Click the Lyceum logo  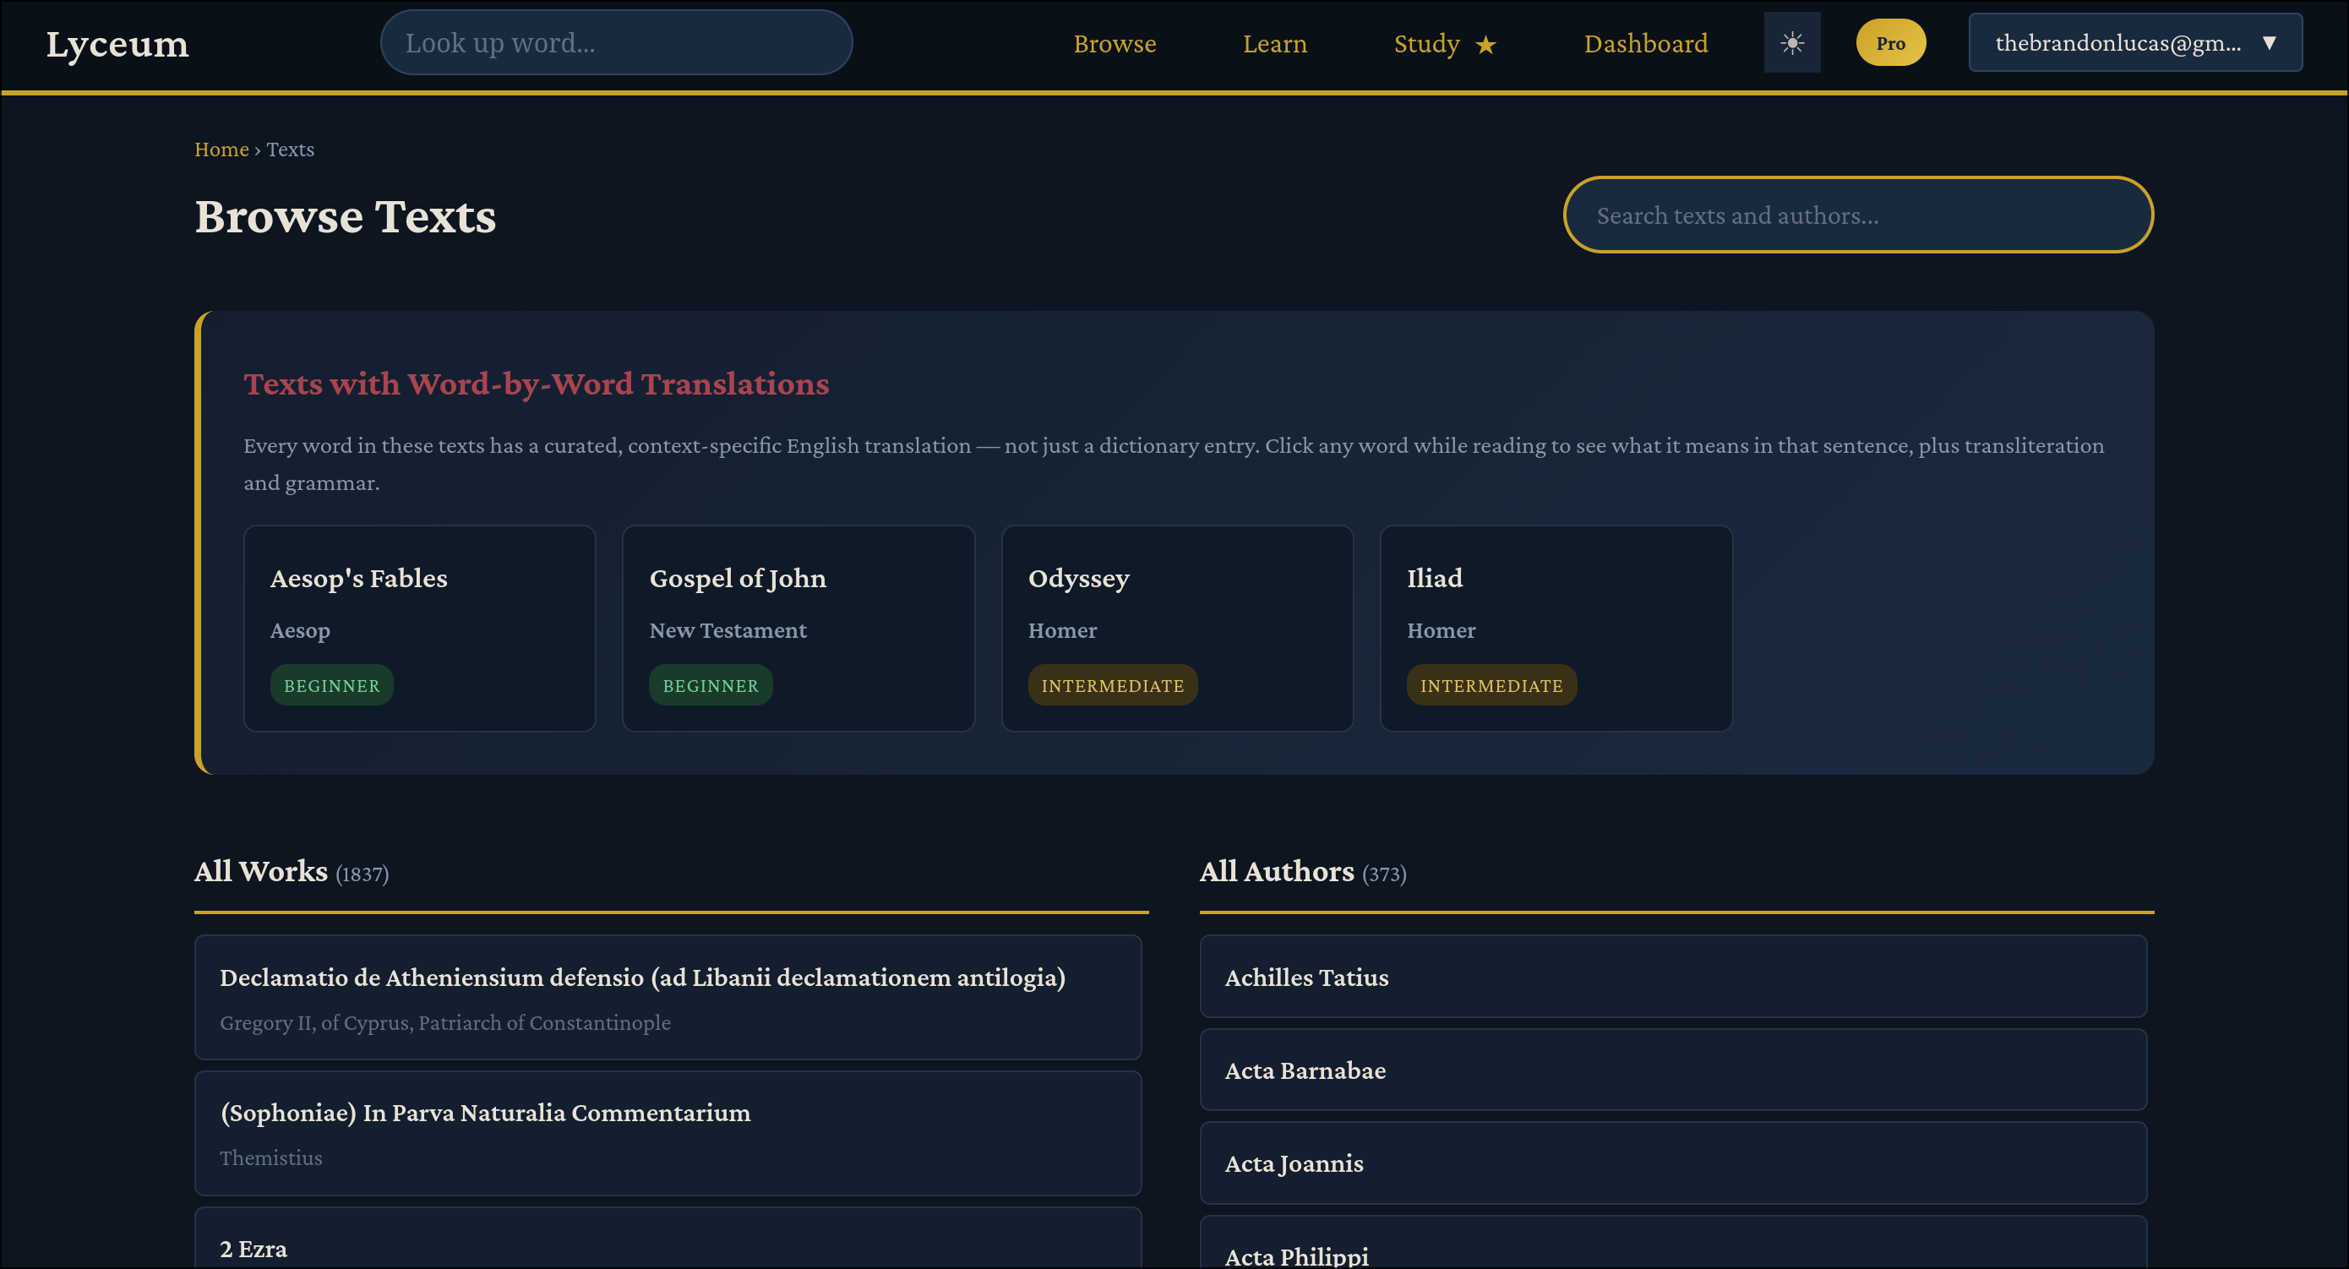117,44
